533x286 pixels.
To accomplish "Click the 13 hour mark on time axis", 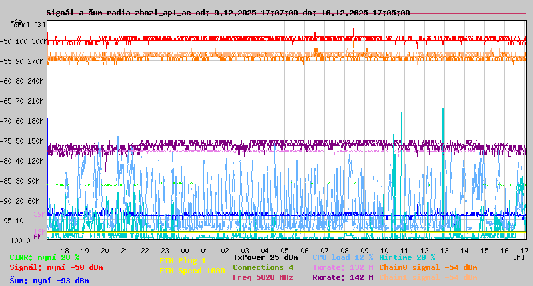I will 444,250.
